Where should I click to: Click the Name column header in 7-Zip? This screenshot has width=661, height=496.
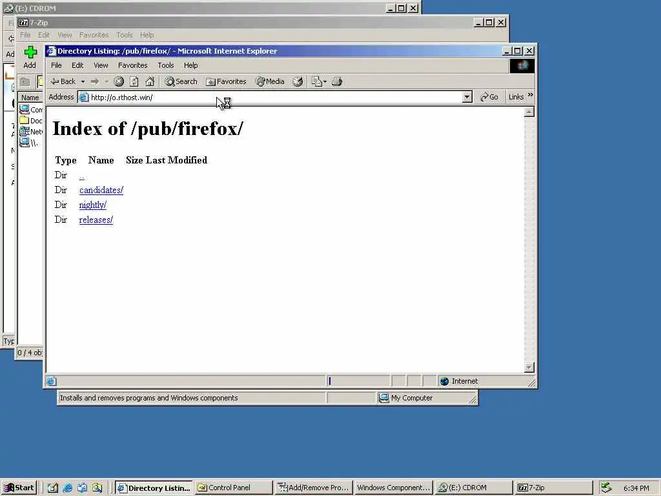pos(30,98)
